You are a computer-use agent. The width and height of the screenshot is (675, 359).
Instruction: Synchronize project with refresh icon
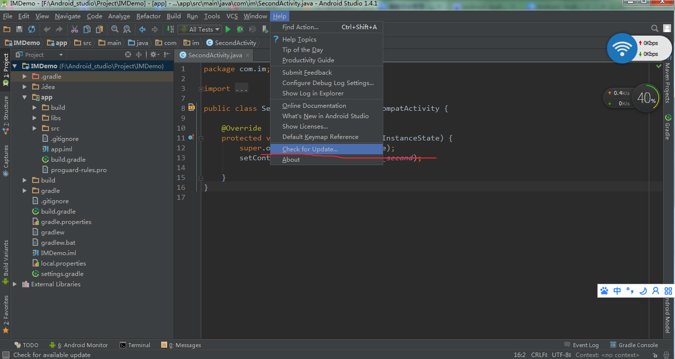tap(32, 30)
